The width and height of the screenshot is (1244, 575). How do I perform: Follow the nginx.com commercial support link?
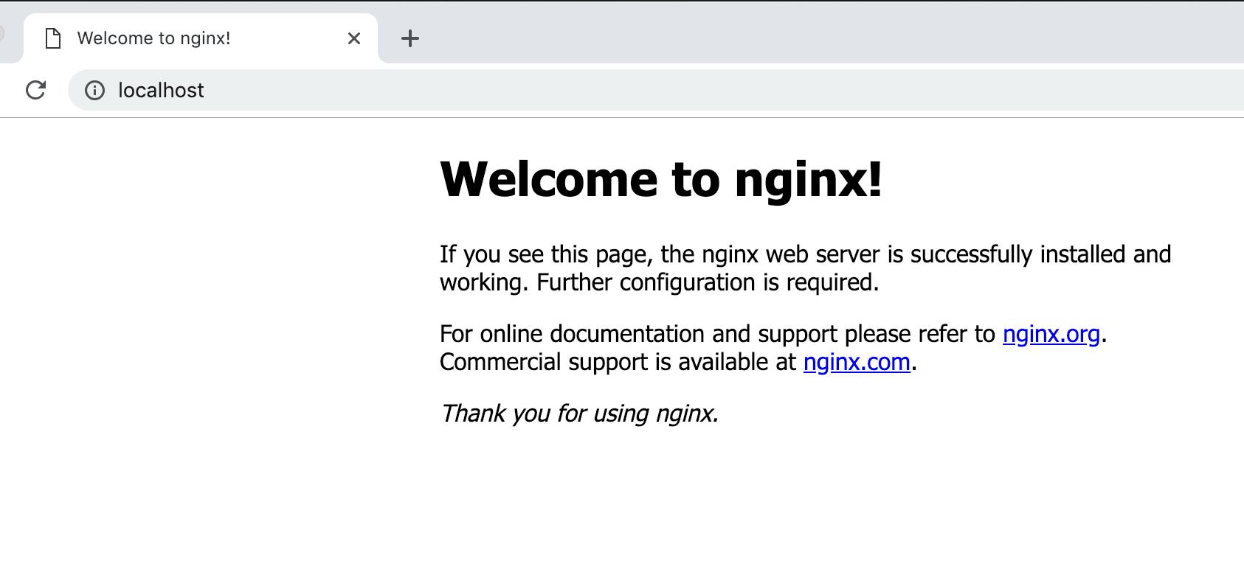pos(856,362)
